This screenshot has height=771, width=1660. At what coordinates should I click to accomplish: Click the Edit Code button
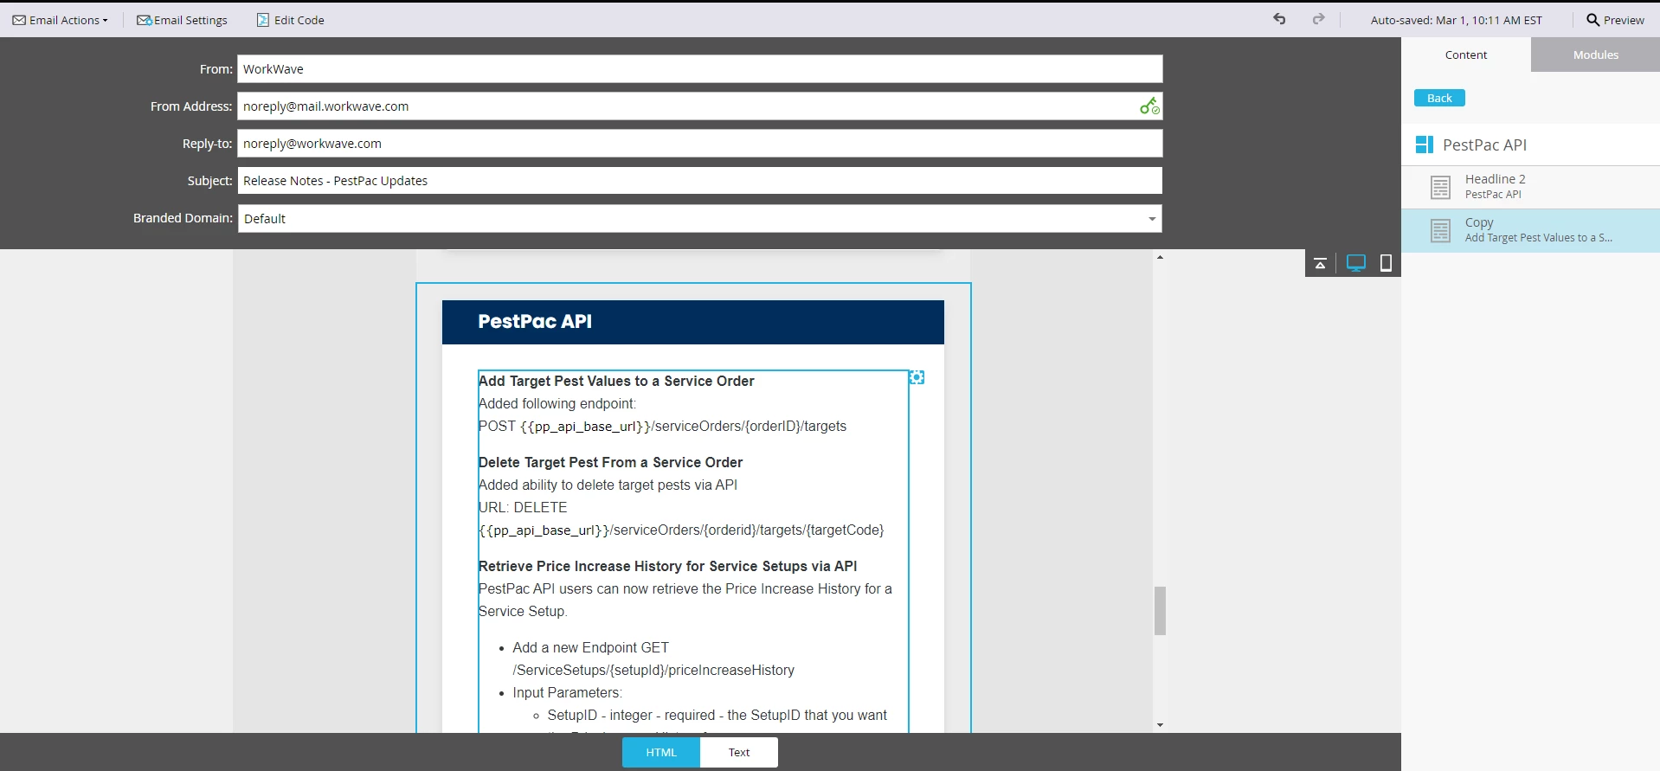[290, 20]
